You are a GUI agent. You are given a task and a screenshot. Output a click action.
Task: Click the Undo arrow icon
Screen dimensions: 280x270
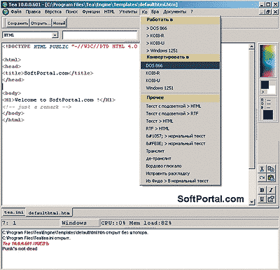pos(262,177)
